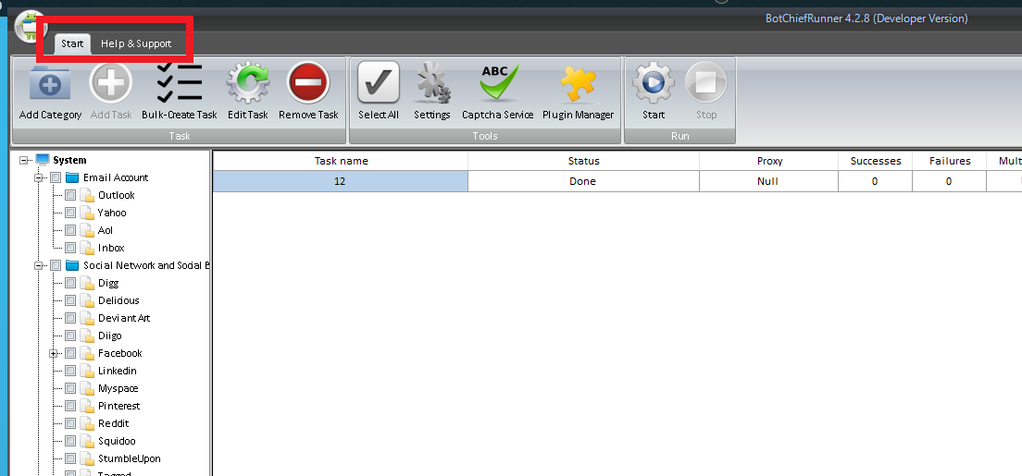Start running tasks with Start button

tap(654, 84)
